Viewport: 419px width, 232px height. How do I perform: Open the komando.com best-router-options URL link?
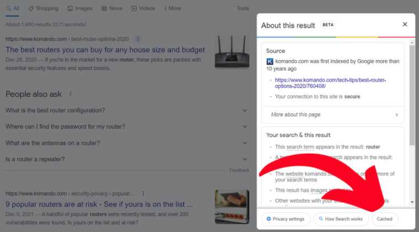tap(330, 83)
